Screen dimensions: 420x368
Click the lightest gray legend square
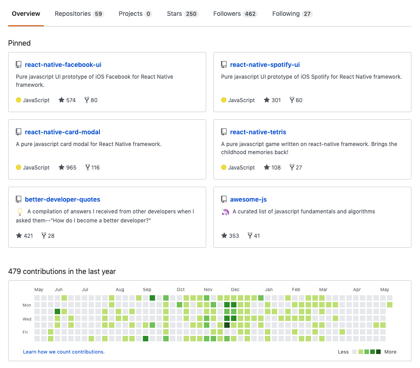coord(355,352)
